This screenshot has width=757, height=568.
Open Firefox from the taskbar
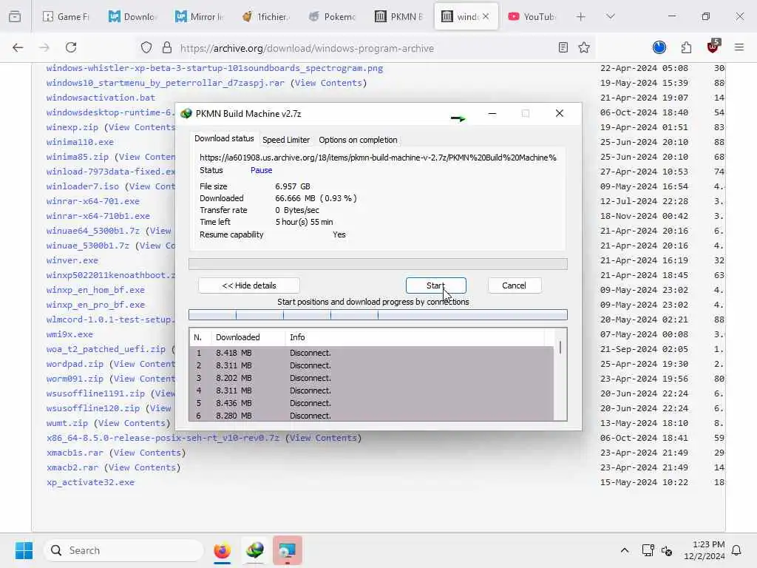click(x=222, y=550)
